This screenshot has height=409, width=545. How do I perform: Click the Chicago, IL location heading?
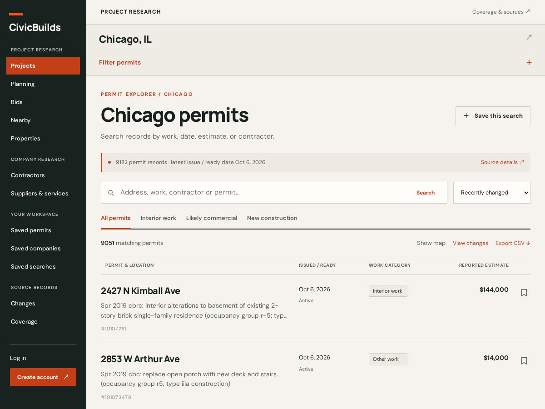(x=125, y=40)
